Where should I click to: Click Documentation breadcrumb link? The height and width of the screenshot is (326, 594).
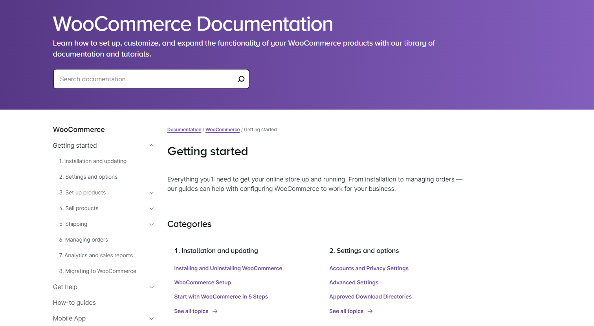click(x=184, y=130)
